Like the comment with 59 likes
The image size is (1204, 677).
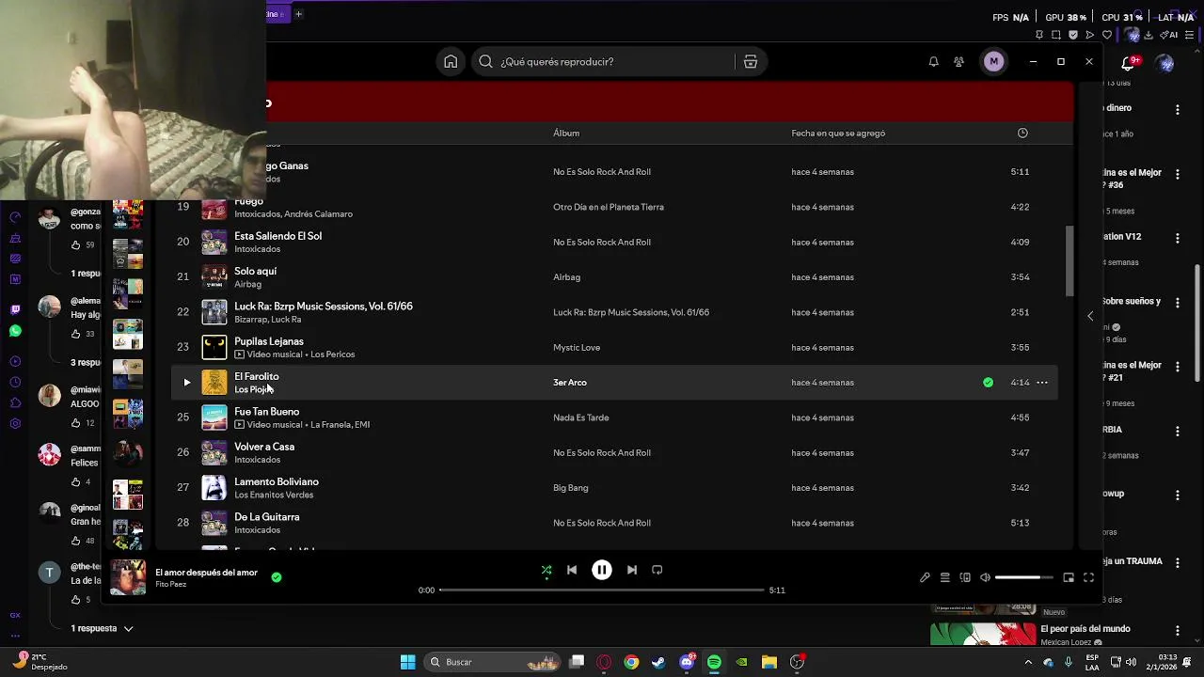tap(76, 245)
